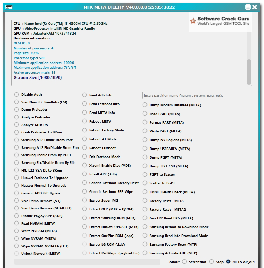Select Dump PGPT (META) option

pos(145,157)
